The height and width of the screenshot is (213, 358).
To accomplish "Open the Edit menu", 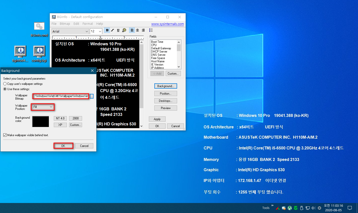I will click(76, 24).
